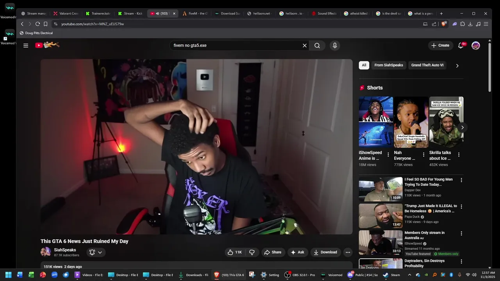Open options for Nah Everyone short
This screenshot has height=281, width=500.
(423, 155)
